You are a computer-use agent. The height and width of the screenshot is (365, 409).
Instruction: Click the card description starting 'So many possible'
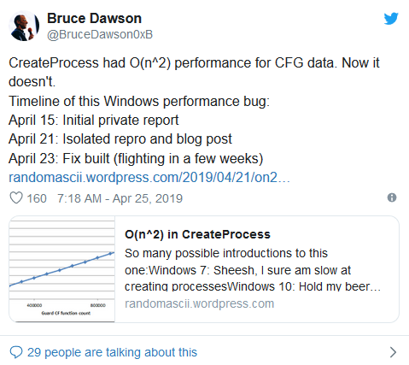(253, 269)
